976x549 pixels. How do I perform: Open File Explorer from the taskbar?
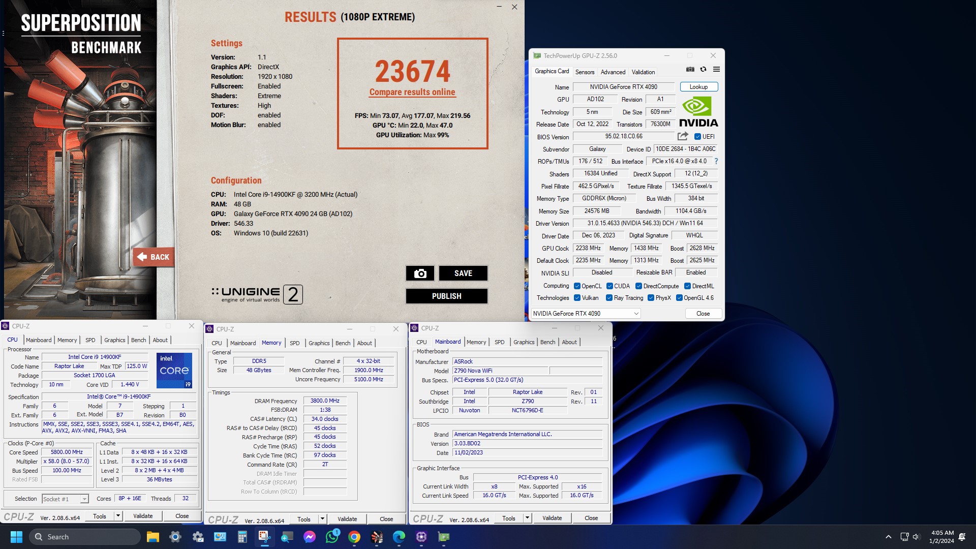pos(153,537)
